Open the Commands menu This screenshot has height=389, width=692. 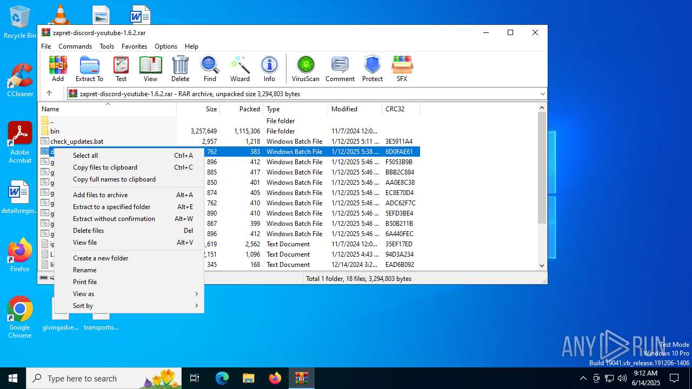(x=75, y=46)
